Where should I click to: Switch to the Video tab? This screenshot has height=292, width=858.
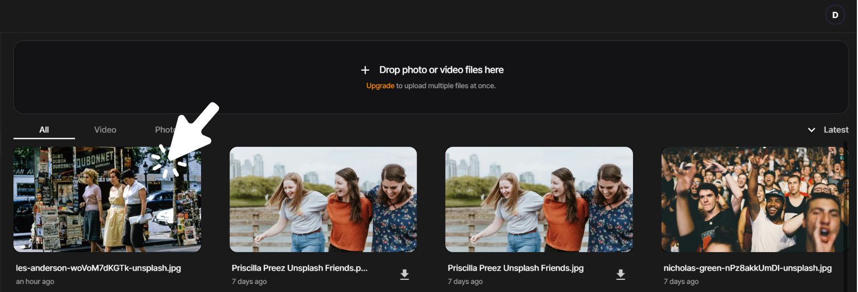105,130
